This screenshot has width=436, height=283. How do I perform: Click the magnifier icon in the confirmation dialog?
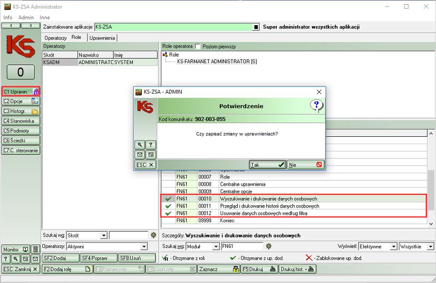(140, 145)
